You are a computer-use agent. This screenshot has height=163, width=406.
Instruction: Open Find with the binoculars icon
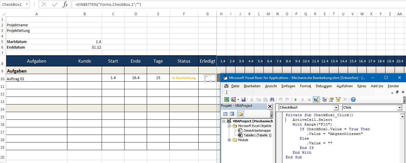coord(272,99)
